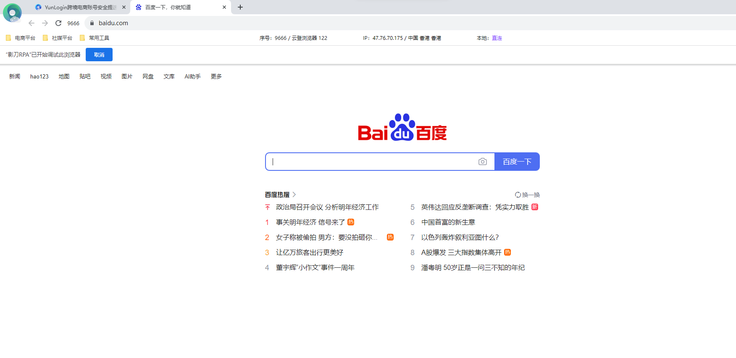Open 图片 in the top navigation
Viewport: 736px width, 358px height.
127,76
